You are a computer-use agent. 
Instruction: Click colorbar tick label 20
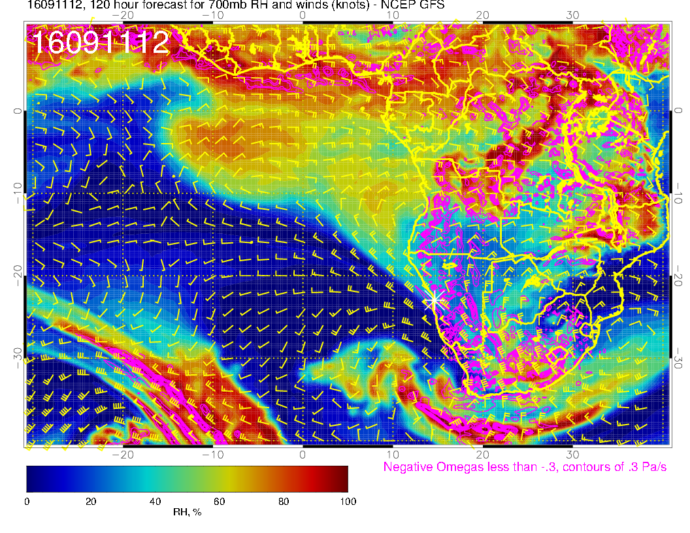point(91,502)
